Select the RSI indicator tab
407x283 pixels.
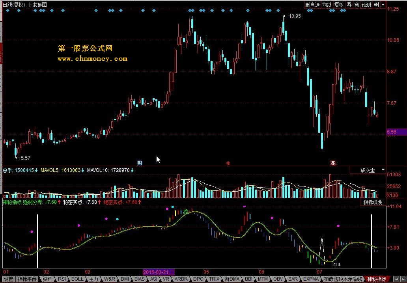62,279
